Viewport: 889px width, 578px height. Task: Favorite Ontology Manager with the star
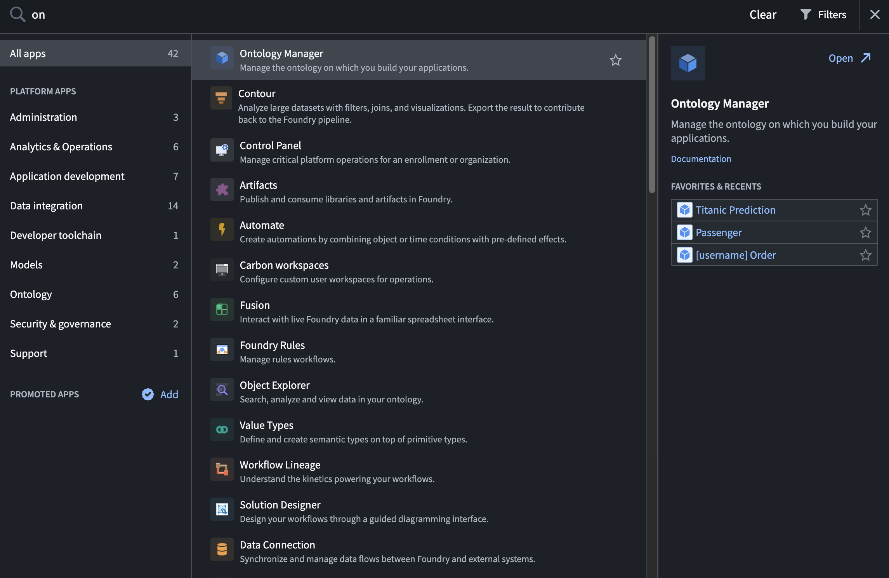coord(616,60)
